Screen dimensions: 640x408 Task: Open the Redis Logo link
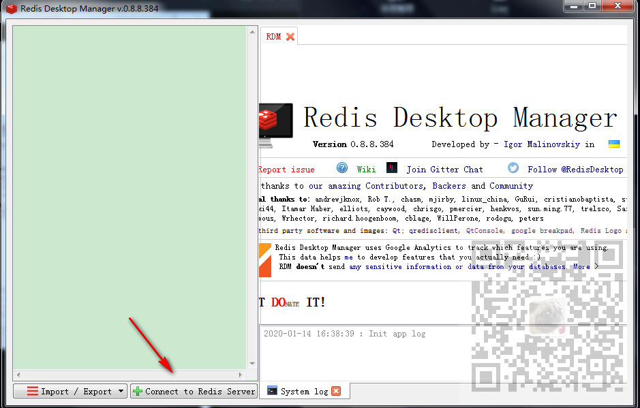point(601,230)
